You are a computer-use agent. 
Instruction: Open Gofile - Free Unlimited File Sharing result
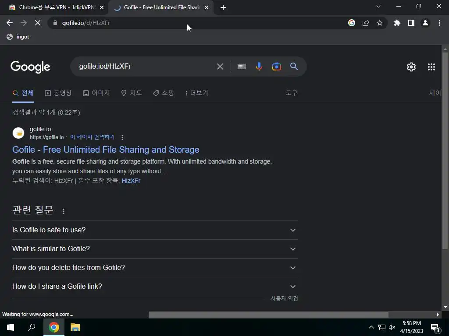[106, 150]
